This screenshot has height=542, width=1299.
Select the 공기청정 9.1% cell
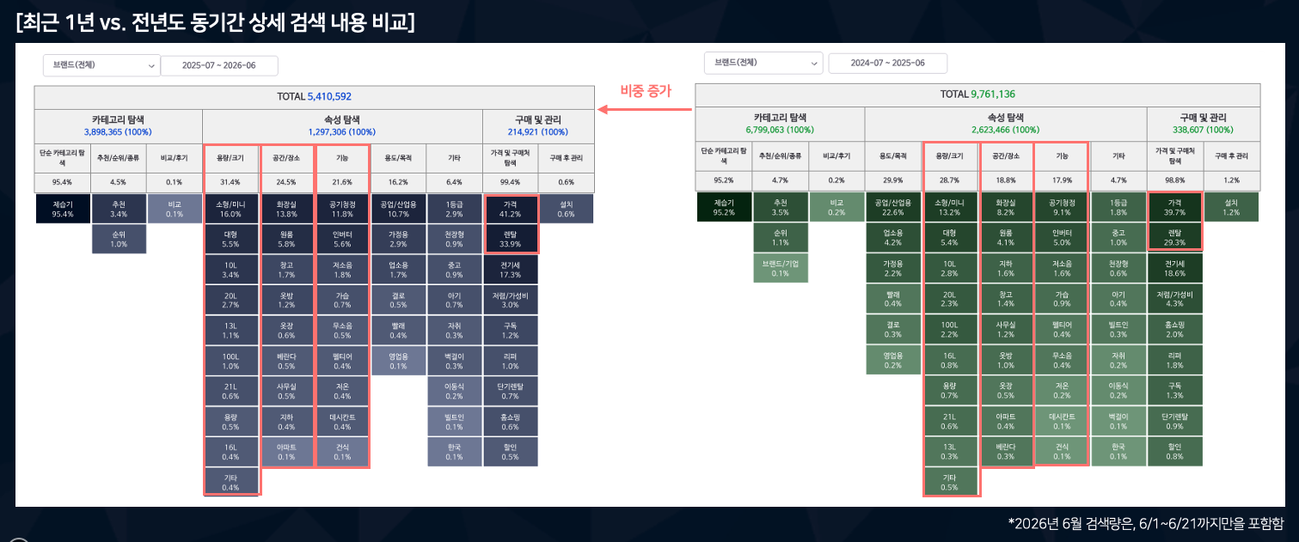pyautogui.click(x=1061, y=206)
